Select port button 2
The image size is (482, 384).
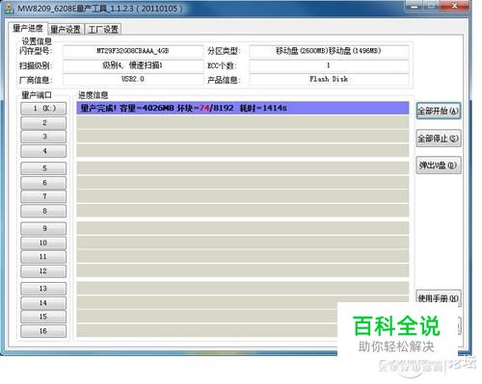click(x=43, y=122)
